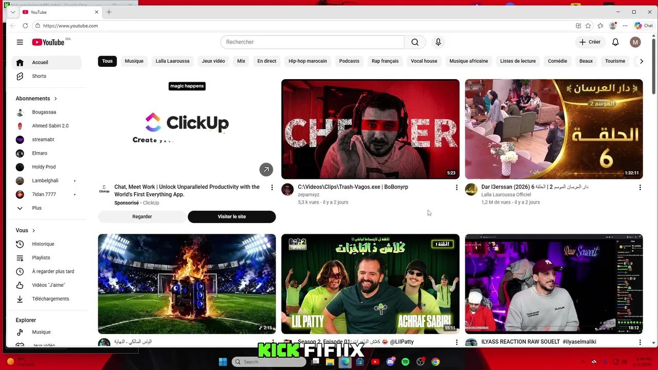The image size is (658, 370).
Task: Open the browser tab list dropdown
Action: click(12, 12)
